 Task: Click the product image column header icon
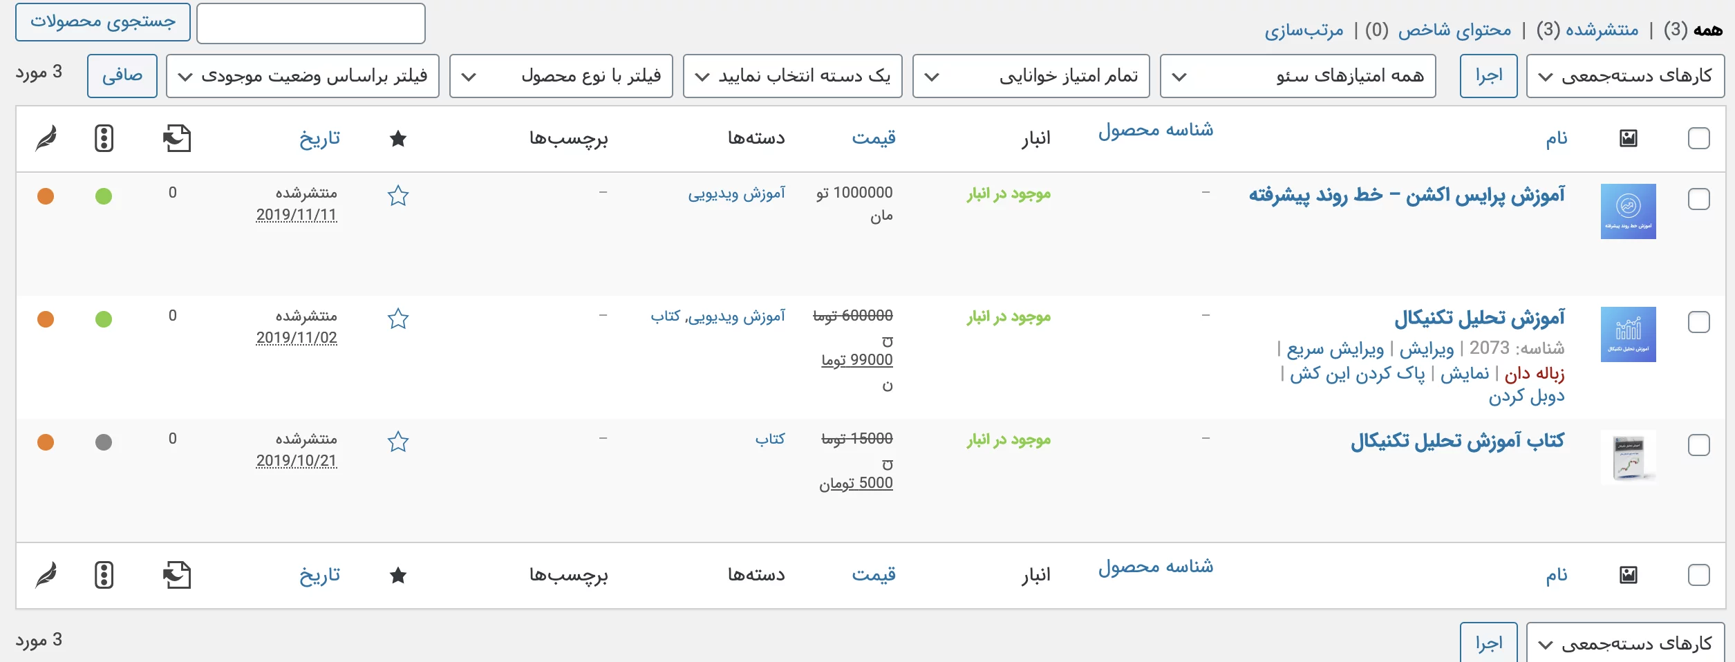point(1628,138)
